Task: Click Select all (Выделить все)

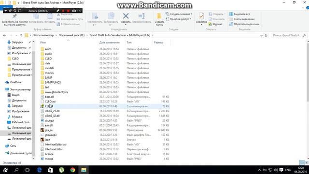Action: click(x=239, y=14)
